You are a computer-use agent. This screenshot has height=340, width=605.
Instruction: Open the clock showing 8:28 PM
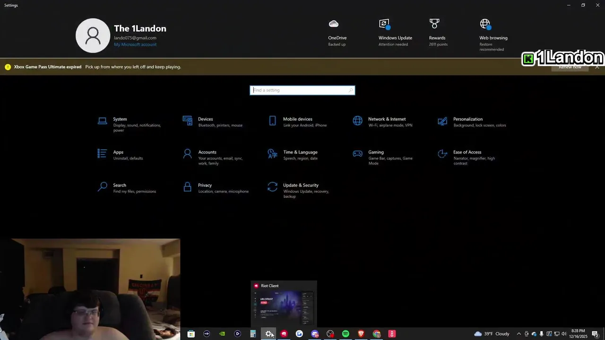579,334
